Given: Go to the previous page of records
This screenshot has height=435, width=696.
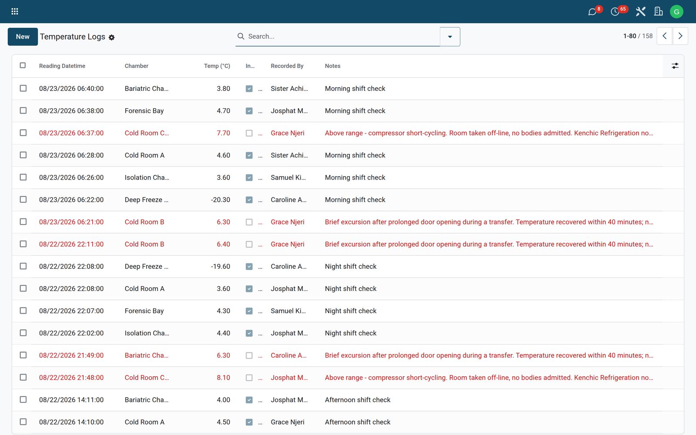Looking at the screenshot, I should (664, 36).
